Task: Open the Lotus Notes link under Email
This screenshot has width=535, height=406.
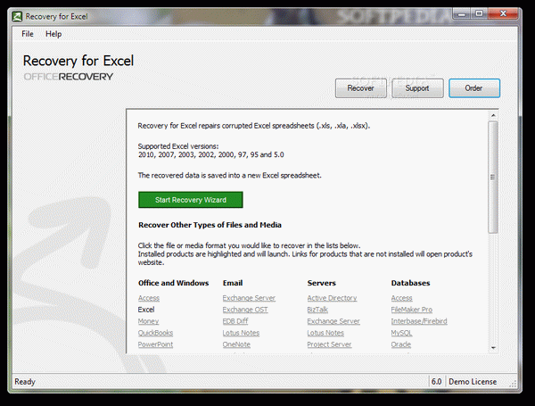Action: click(241, 333)
